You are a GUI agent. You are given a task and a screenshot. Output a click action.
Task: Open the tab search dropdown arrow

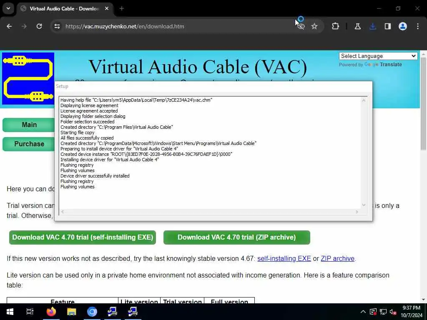(x=8, y=8)
